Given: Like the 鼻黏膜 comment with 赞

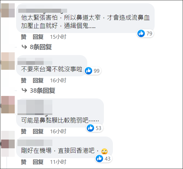Looking at the screenshot, I should 23,131.
